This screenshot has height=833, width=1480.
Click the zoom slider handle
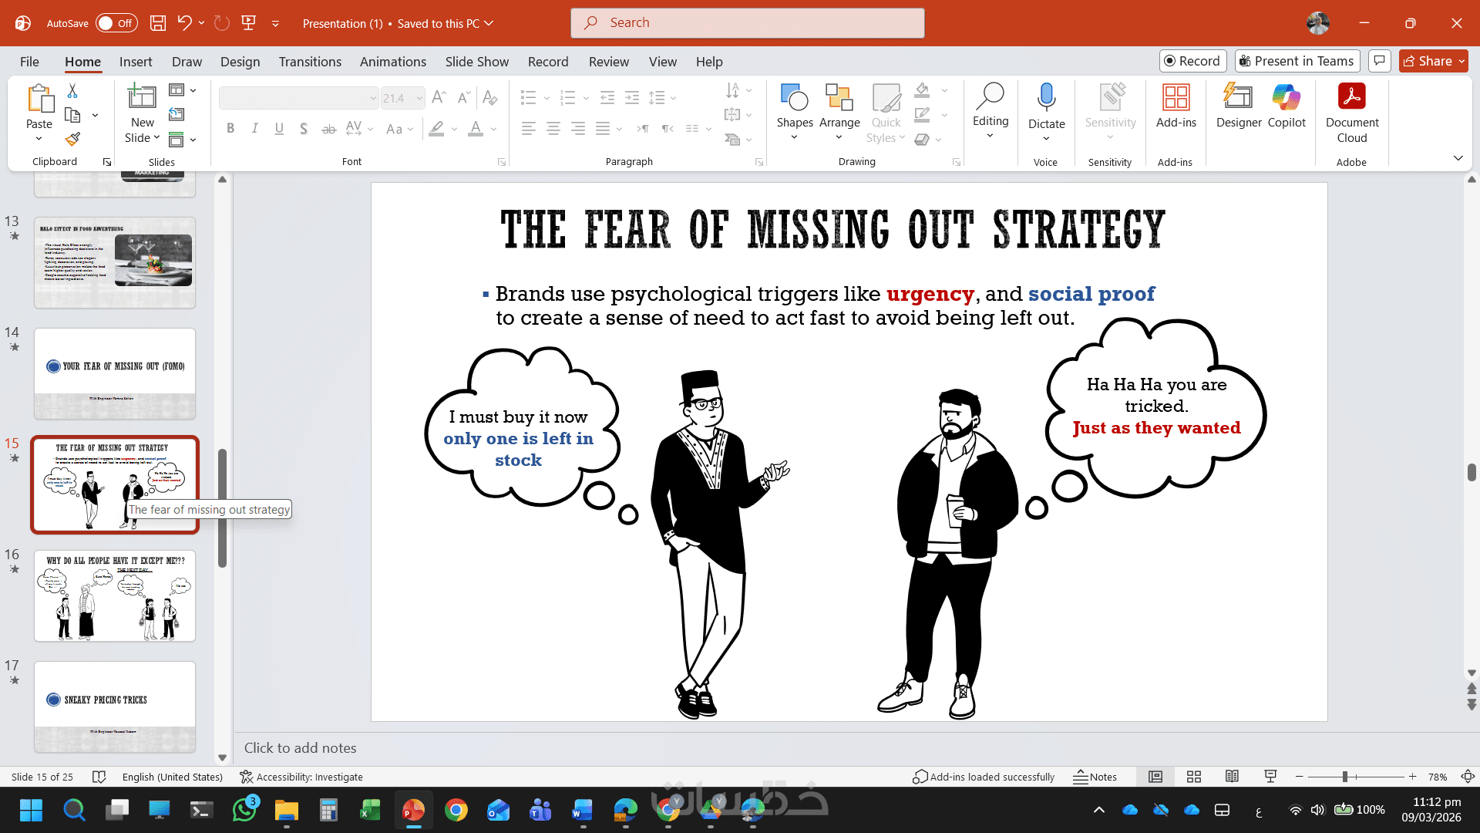coord(1344,777)
